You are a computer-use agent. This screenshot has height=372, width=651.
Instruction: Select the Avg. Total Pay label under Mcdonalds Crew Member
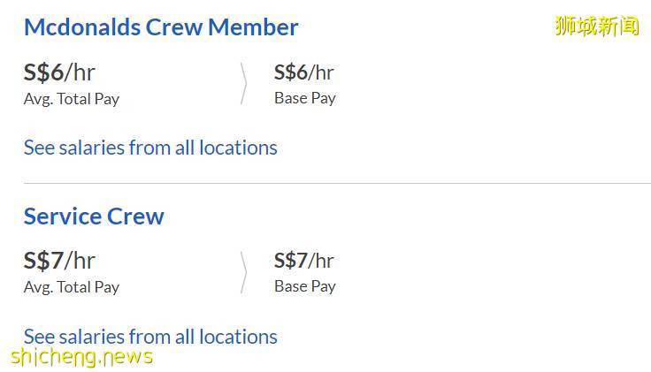point(71,99)
